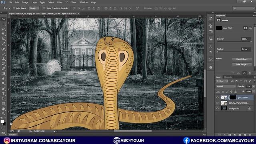The width and height of the screenshot is (256, 144).
Task: Hide the top girl layer's eye icon
Action: coord(217,98)
